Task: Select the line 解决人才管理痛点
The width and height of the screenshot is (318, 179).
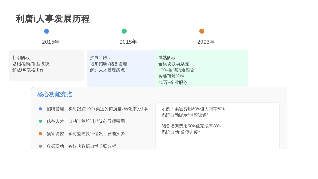Action: point(107,70)
